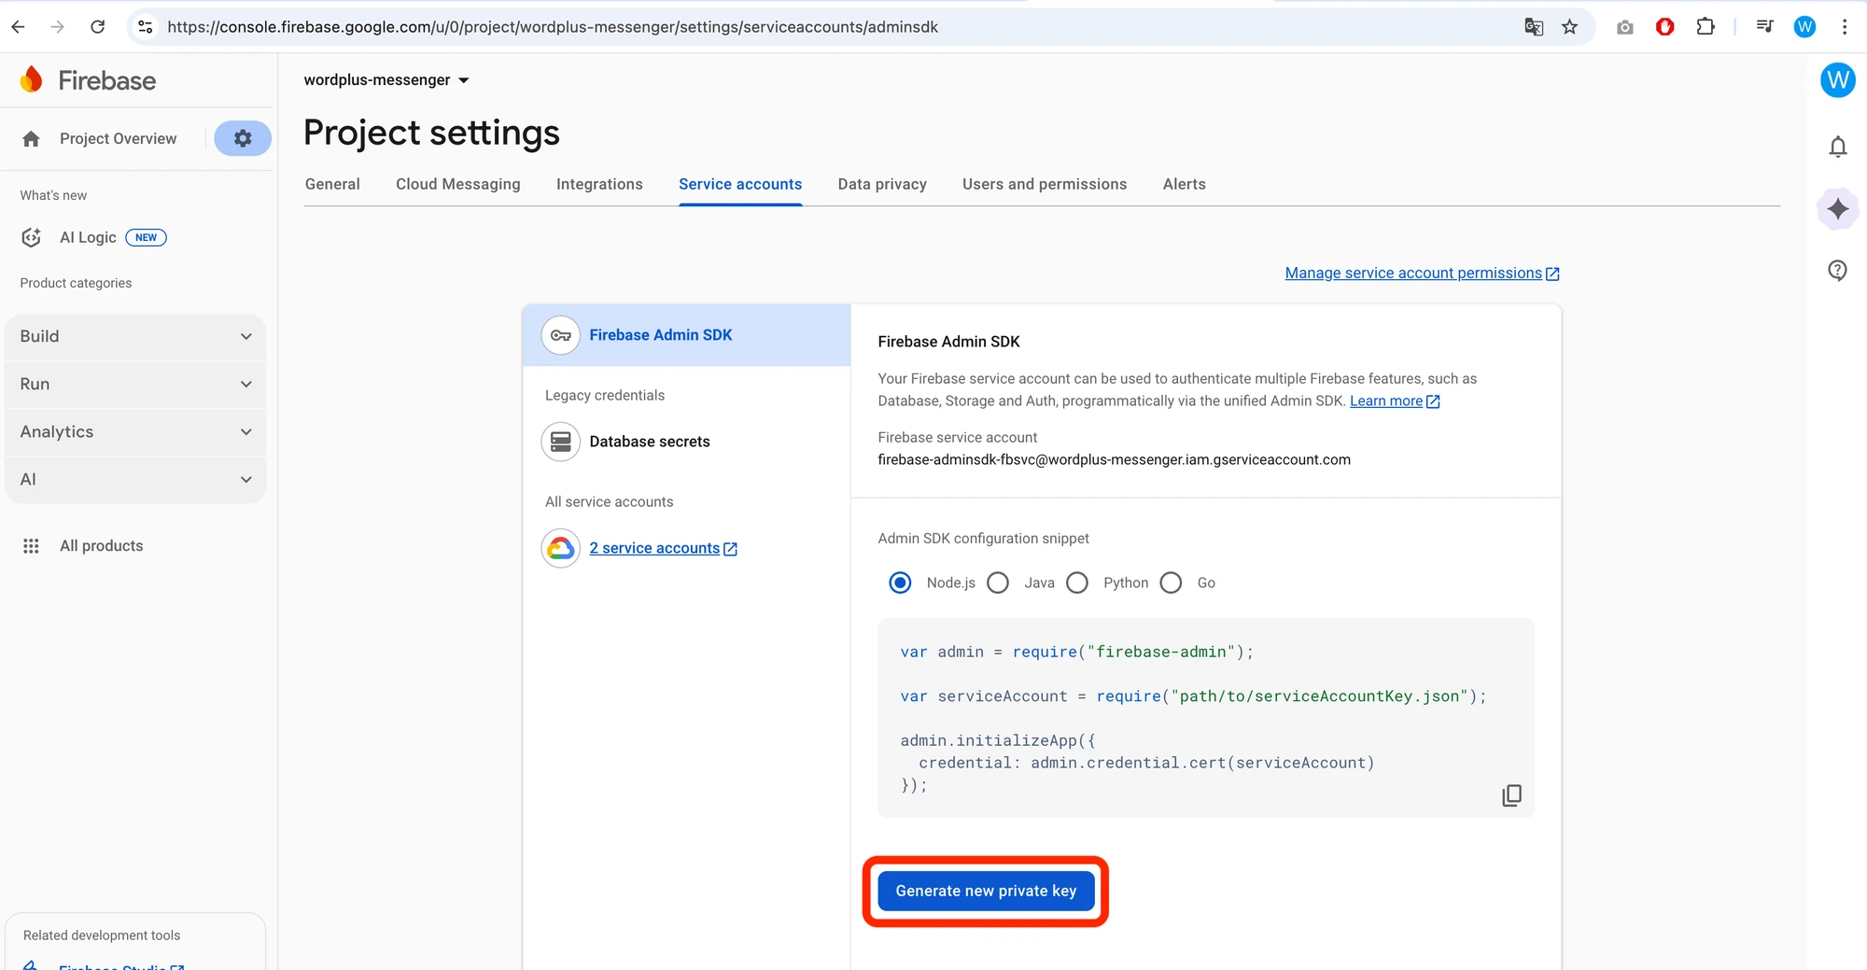Switch to the Data privacy tab
Screen dimensions: 1867x970
click(x=882, y=184)
